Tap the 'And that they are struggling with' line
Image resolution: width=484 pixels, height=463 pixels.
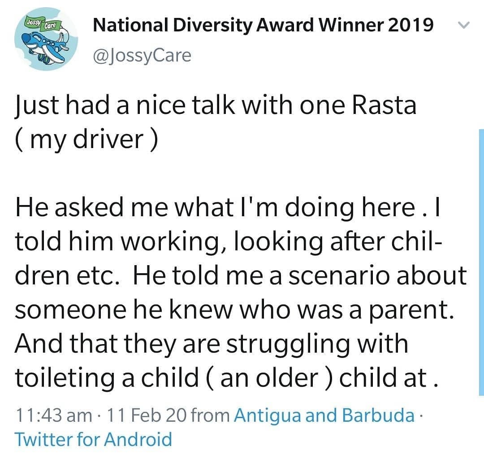(212, 344)
